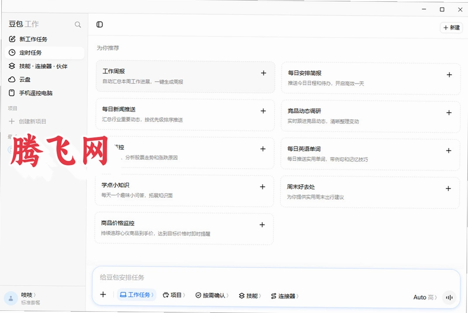Open the 每日安排简报 card title
This screenshot has width=468, height=313.
click(305, 73)
